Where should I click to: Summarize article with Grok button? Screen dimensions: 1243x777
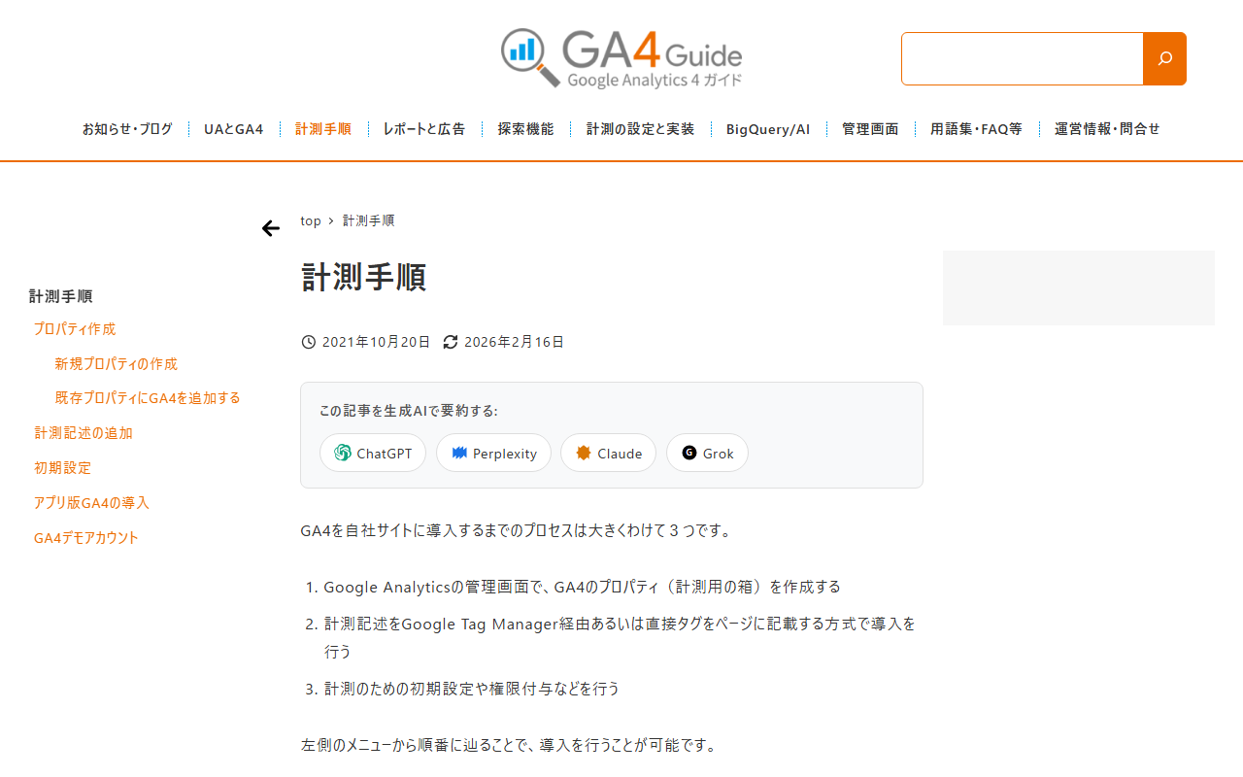(x=707, y=453)
